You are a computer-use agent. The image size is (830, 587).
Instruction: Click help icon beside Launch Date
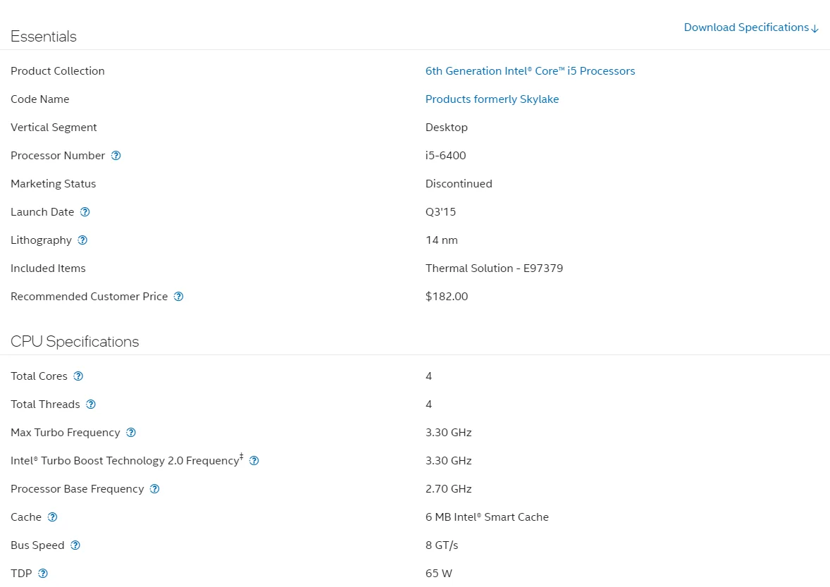pyautogui.click(x=85, y=212)
